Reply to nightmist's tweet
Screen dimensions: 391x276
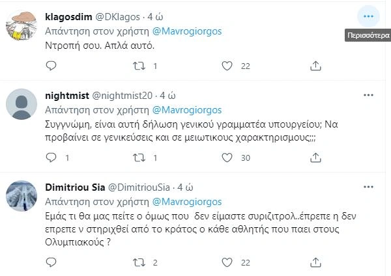click(x=51, y=158)
